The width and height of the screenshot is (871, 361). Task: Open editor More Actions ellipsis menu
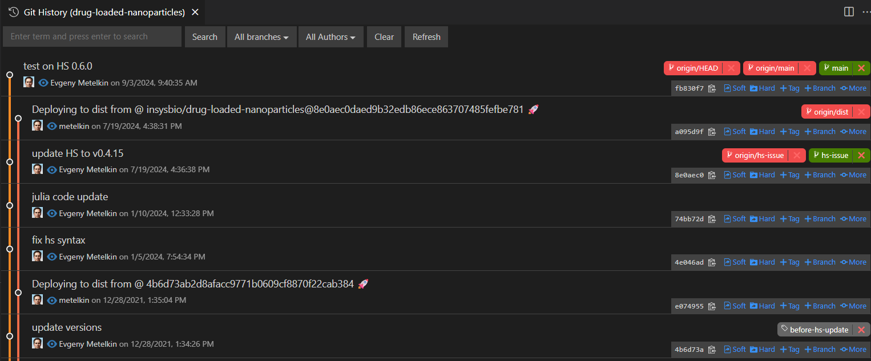865,12
